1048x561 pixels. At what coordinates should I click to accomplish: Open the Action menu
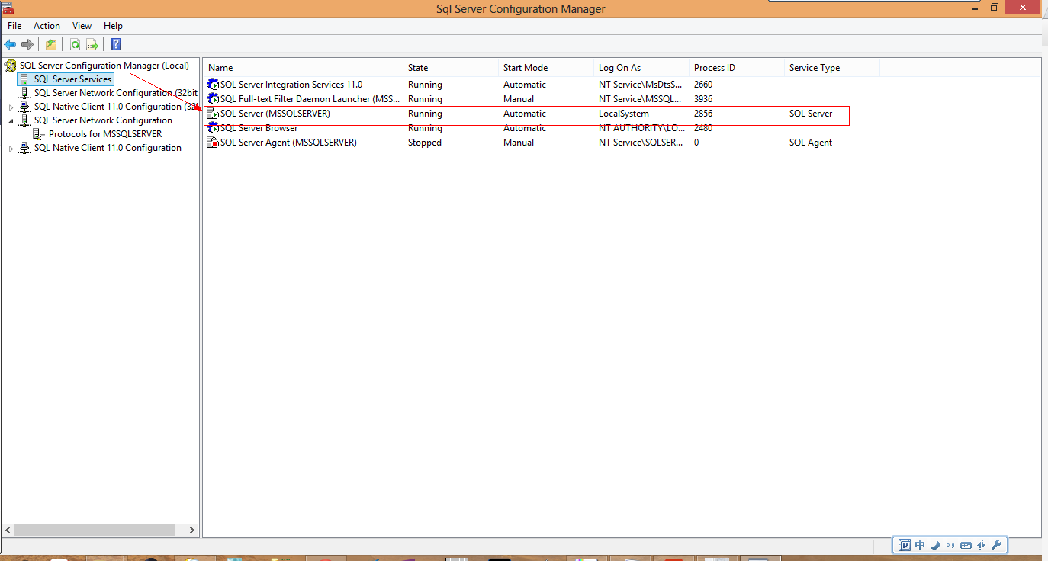[47, 26]
